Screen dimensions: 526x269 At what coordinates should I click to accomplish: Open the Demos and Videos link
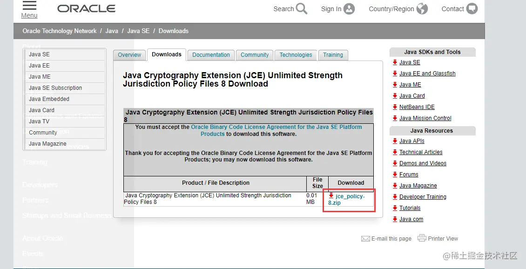point(423,163)
